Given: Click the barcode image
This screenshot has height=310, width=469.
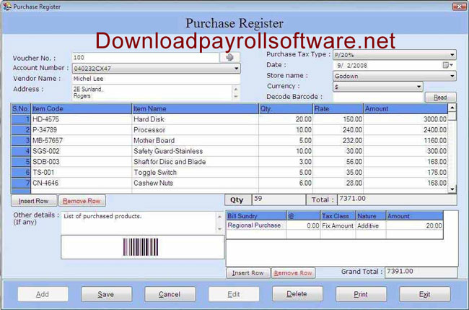Looking at the screenshot, I should tap(141, 247).
